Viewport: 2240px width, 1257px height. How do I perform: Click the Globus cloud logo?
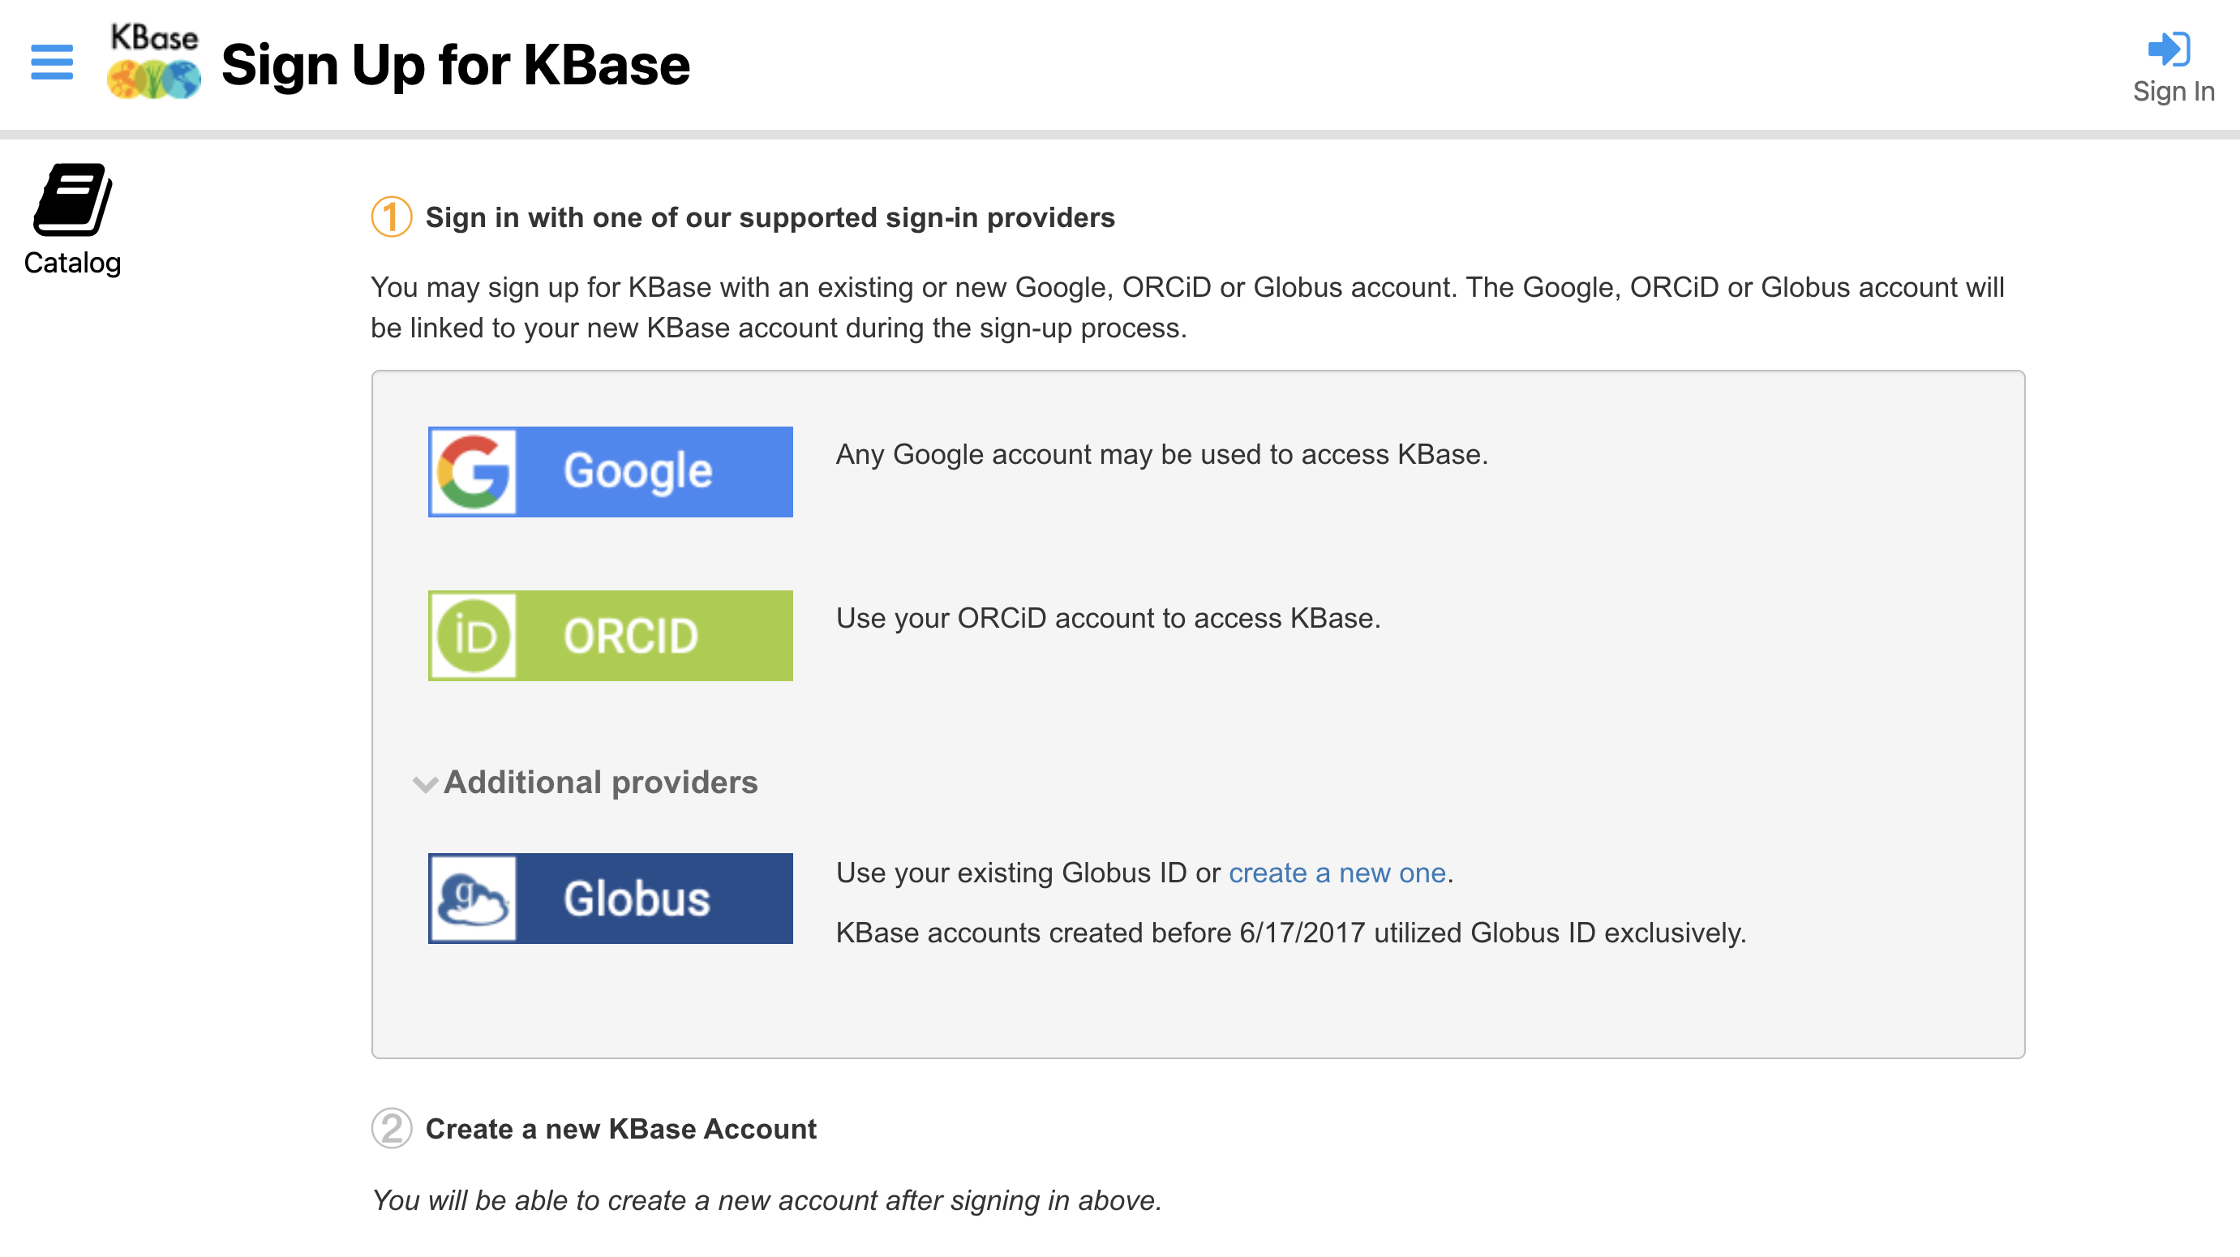pyautogui.click(x=473, y=898)
